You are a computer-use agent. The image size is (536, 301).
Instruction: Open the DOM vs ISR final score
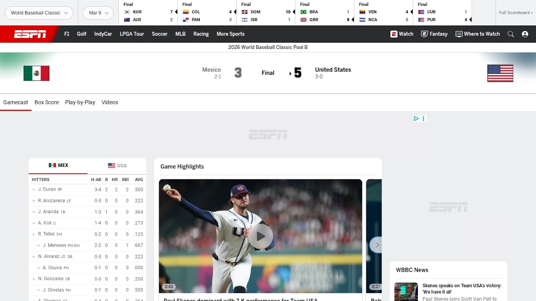(266, 13)
